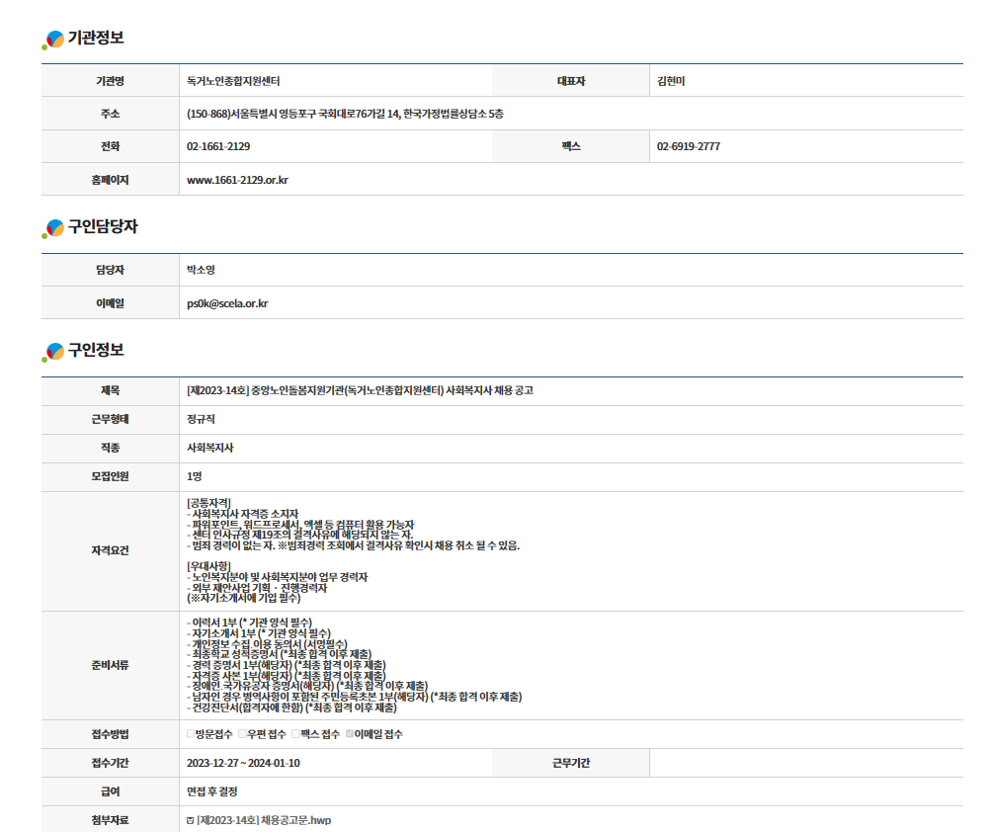
Task: Click the application period 2023-12-27 ~ 2024-01-10
Action: pyautogui.click(x=243, y=763)
